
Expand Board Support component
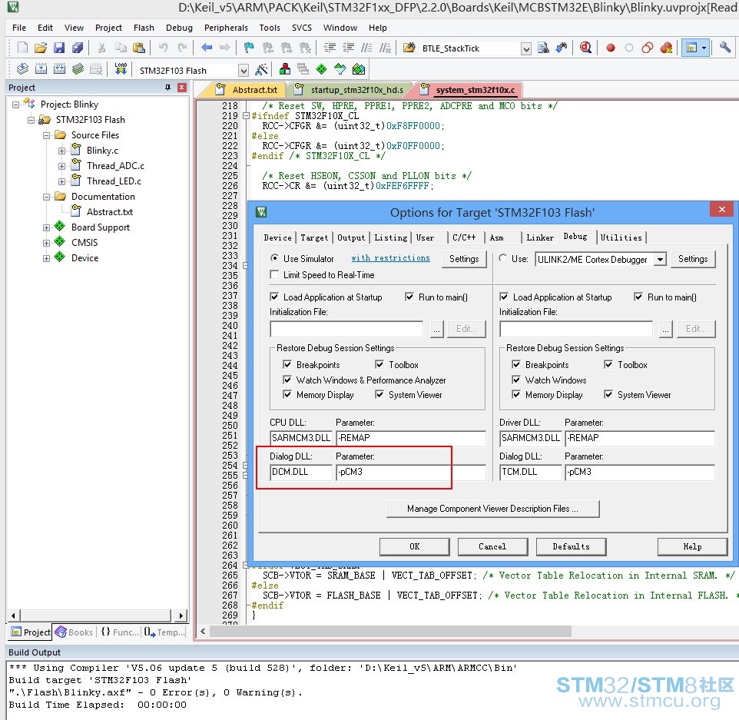pos(46,227)
